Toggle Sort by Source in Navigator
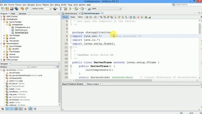 pos(35,109)
